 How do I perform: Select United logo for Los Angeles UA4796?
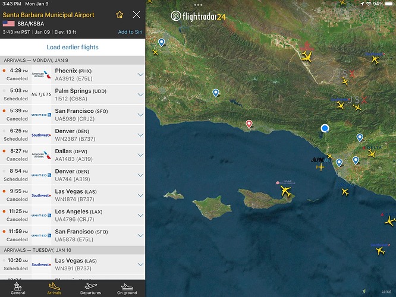(x=42, y=215)
